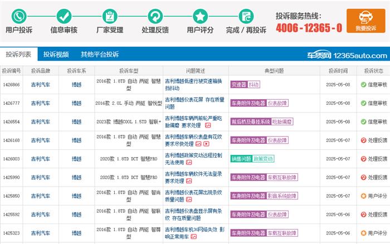
Task: Click the 完成/再投诉 document step icon
Action: (246, 16)
